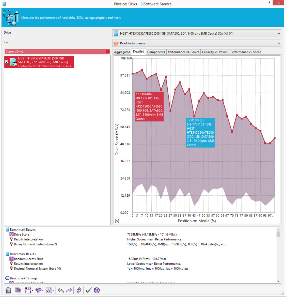This screenshot has height=297, width=286.
Task: Click 'Higher Scores mean Better Performance' text
Action: (154, 239)
